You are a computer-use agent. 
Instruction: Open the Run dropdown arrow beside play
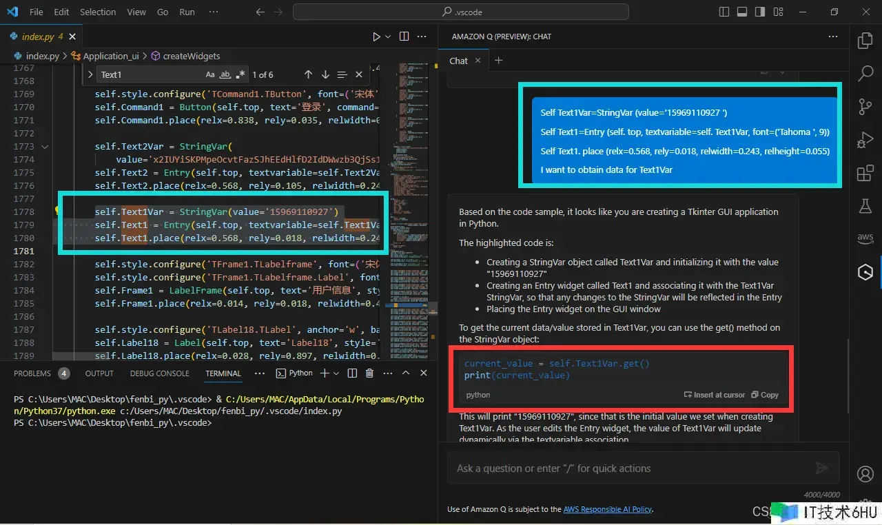(x=388, y=37)
